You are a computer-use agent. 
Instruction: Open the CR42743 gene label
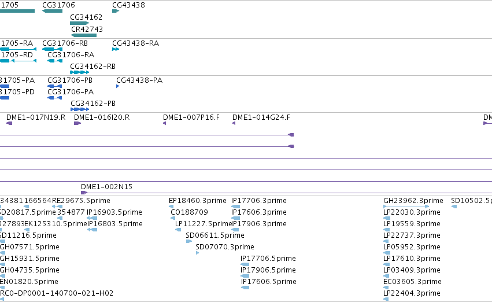[x=87, y=29]
